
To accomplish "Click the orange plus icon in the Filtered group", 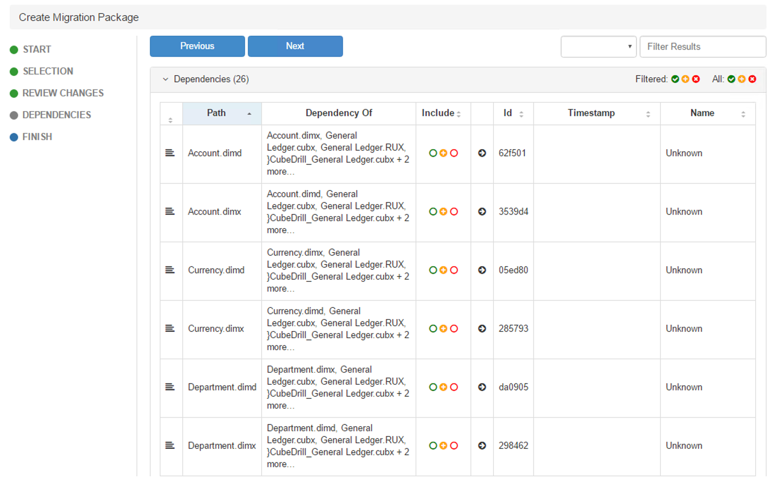I will tap(685, 79).
